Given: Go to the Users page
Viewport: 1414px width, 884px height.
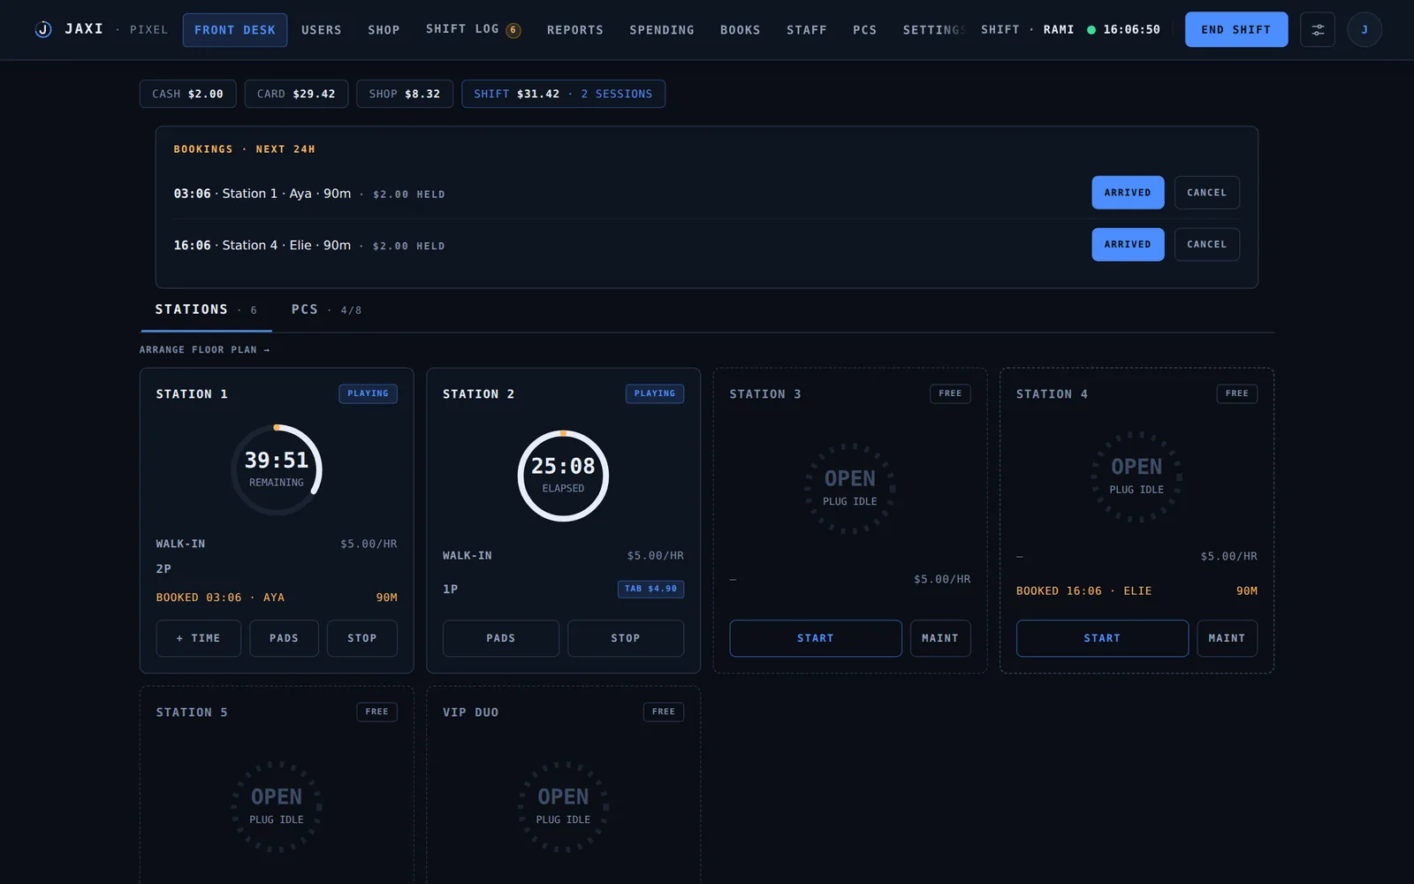Looking at the screenshot, I should click(321, 30).
